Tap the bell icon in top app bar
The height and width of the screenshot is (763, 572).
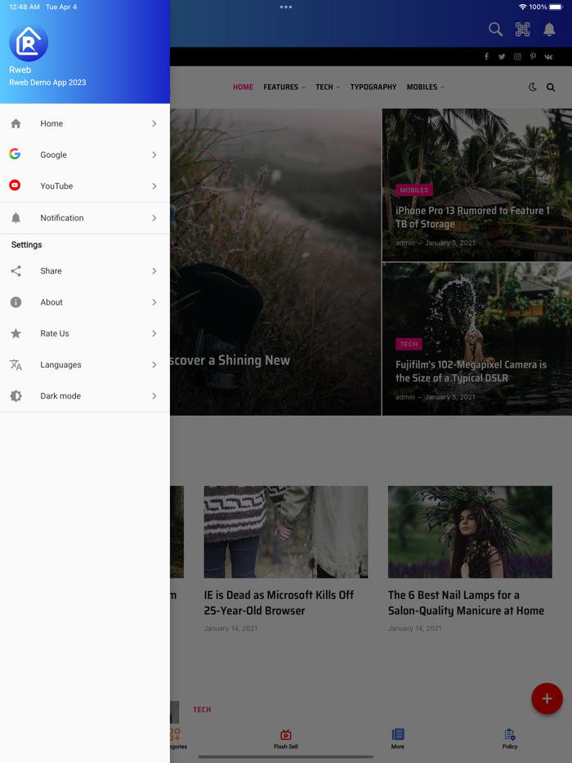click(549, 29)
